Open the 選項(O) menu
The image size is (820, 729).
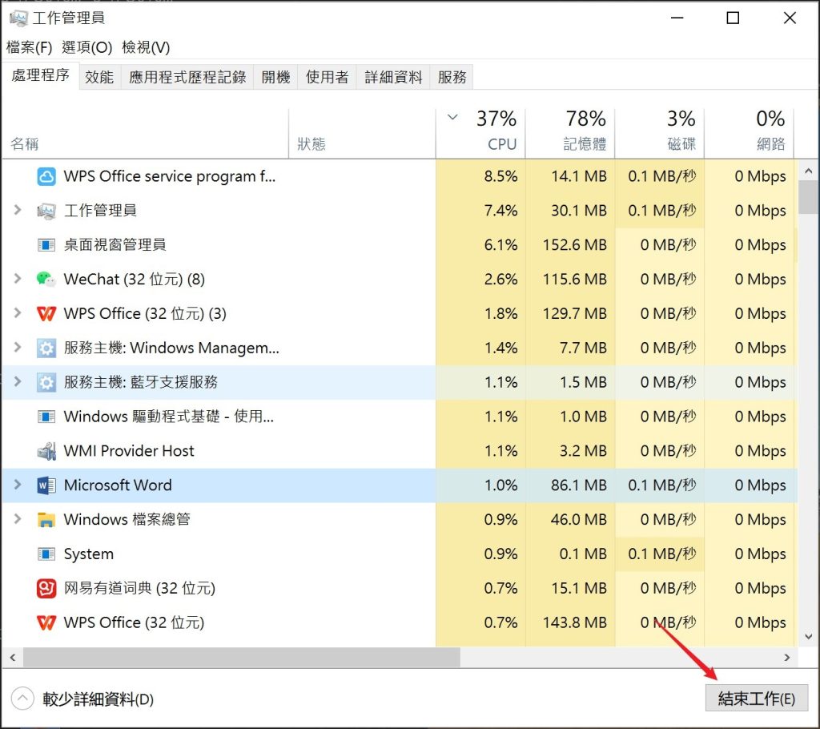point(86,47)
